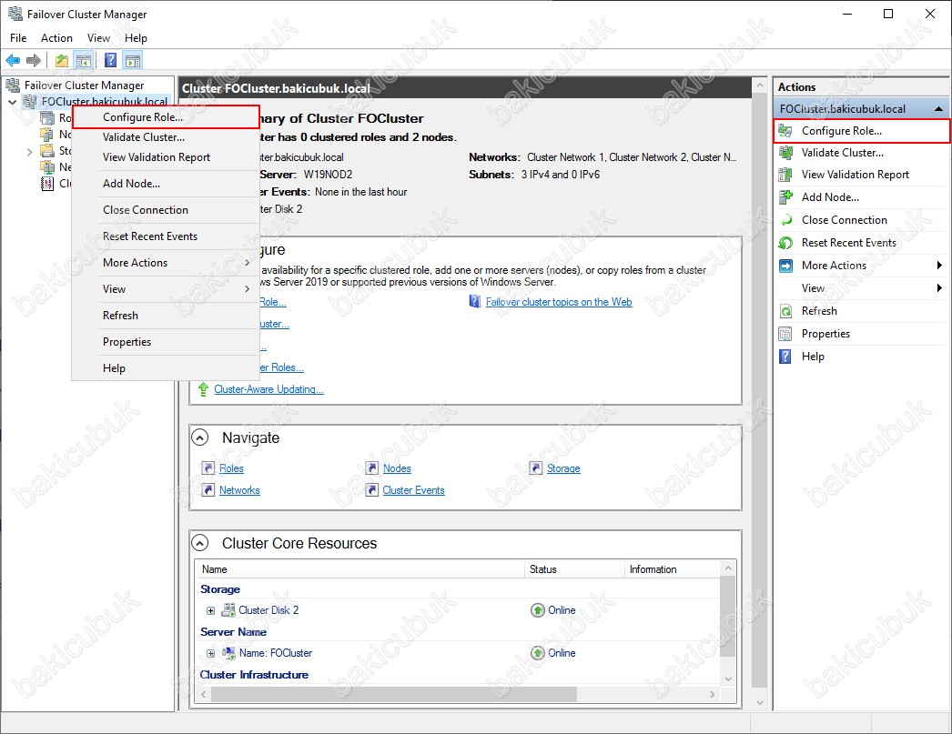Screen dimensions: 952x734
Task: Expand the Name: FOCluster resource row
Action: pyautogui.click(x=210, y=653)
